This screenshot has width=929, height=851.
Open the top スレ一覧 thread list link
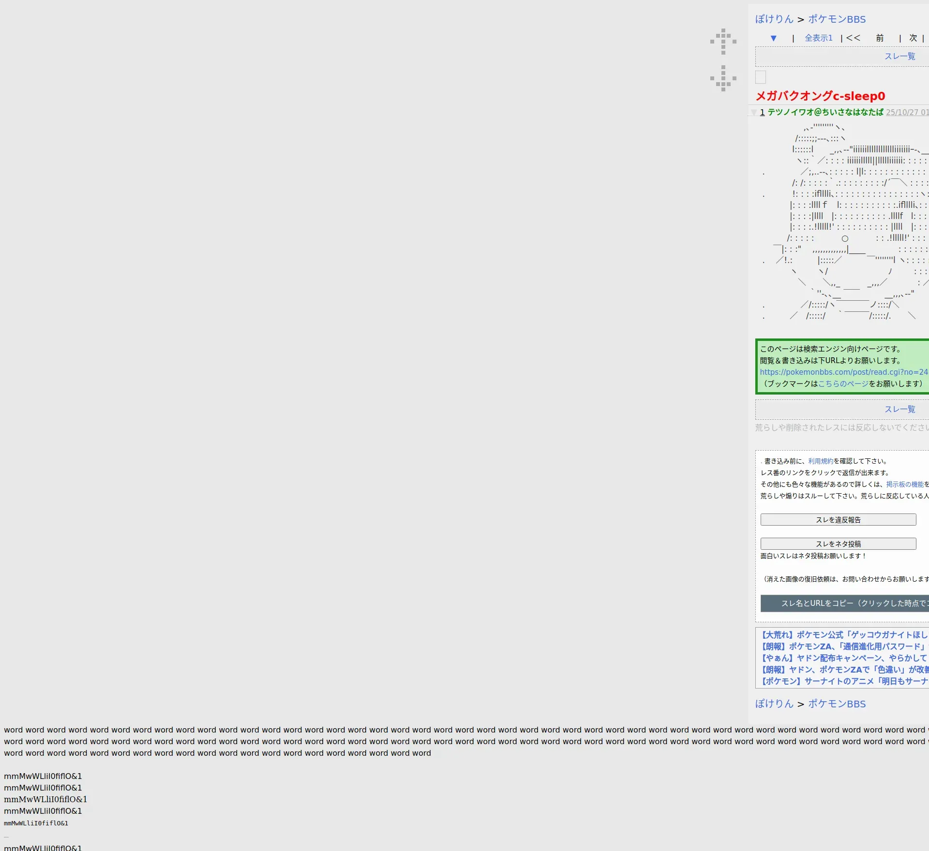[x=899, y=57]
